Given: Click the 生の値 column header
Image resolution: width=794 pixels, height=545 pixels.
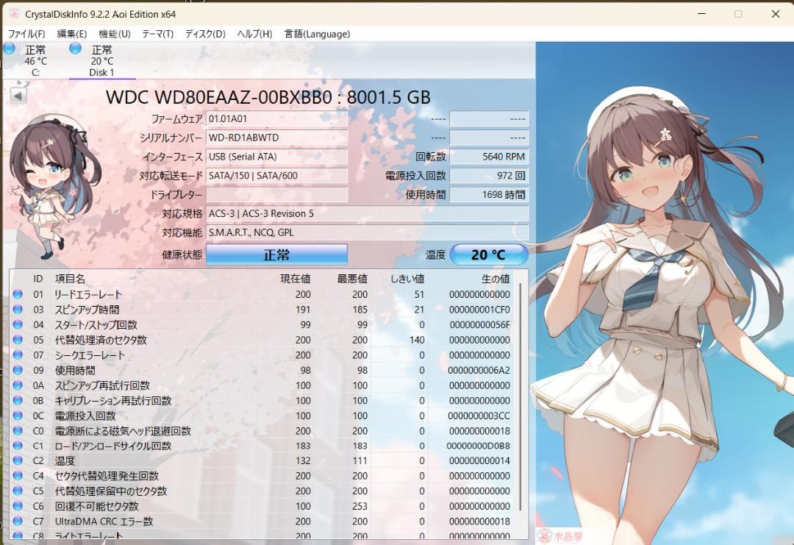Looking at the screenshot, I should pyautogui.click(x=496, y=279).
